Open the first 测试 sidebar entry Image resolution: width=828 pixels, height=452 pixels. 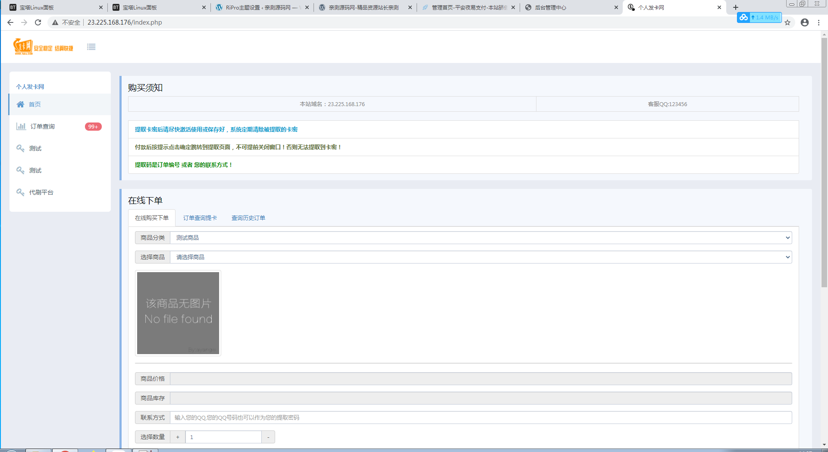tap(60, 148)
